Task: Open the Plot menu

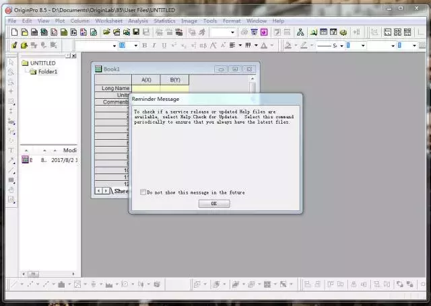Action: (60, 21)
